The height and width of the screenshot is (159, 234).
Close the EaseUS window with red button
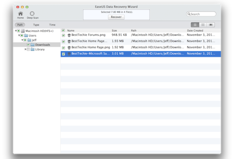[x=18, y=7]
